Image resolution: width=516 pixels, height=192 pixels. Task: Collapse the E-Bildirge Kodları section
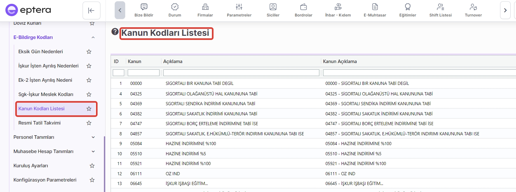pos(93,37)
